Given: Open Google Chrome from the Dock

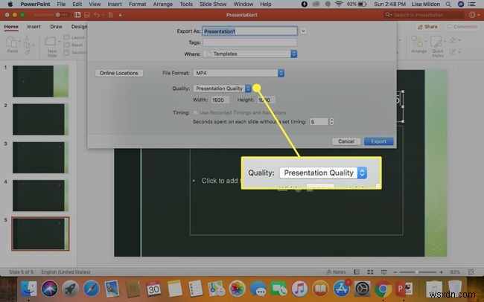Looking at the screenshot, I should point(383,289).
